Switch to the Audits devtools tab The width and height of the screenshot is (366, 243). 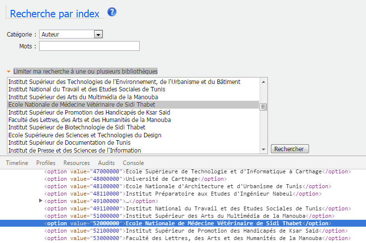106,163
